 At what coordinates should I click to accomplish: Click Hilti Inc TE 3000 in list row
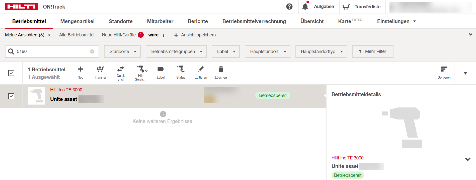click(x=66, y=90)
